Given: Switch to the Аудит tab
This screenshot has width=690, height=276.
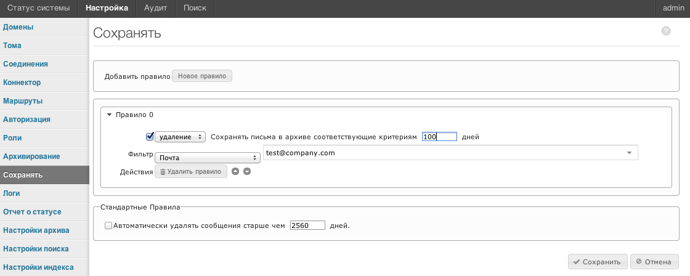Looking at the screenshot, I should [x=155, y=8].
